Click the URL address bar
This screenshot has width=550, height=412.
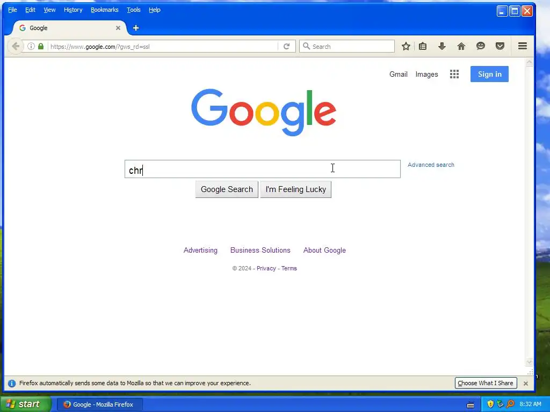click(x=163, y=46)
